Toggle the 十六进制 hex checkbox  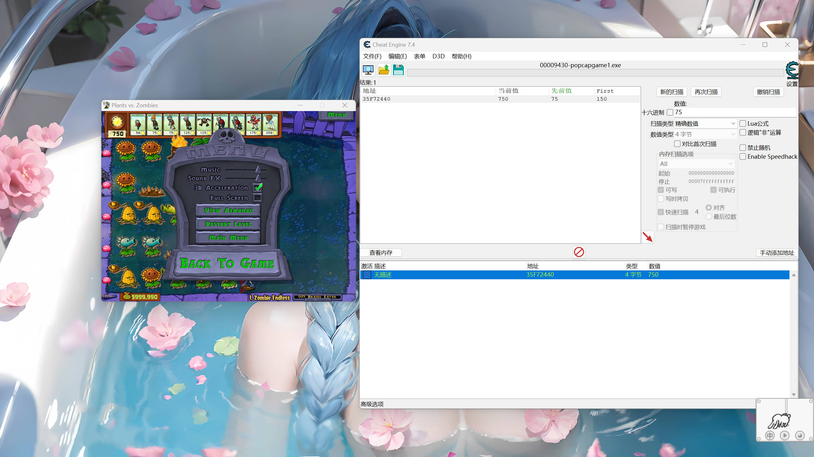point(670,112)
